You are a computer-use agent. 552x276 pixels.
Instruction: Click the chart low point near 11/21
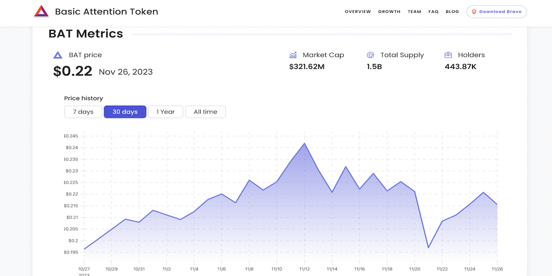click(428, 247)
